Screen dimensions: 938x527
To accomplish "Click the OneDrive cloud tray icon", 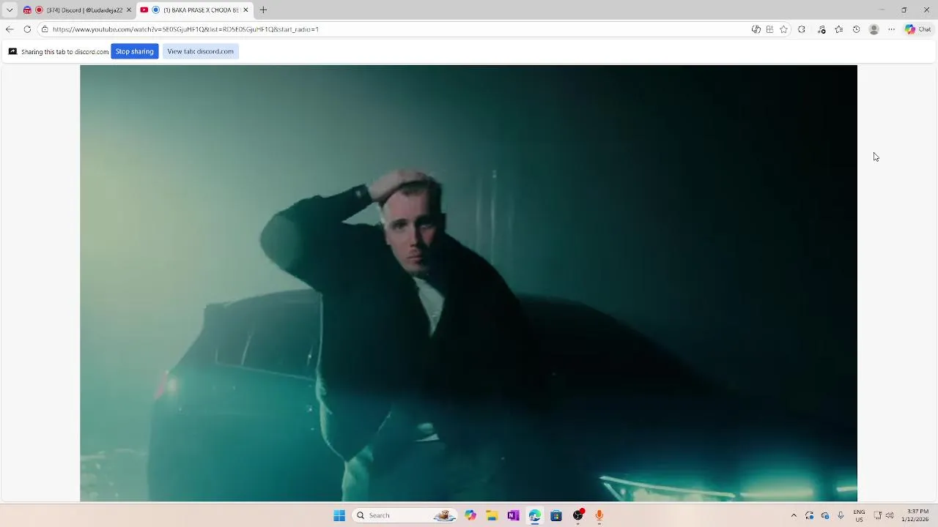I will coord(825,515).
